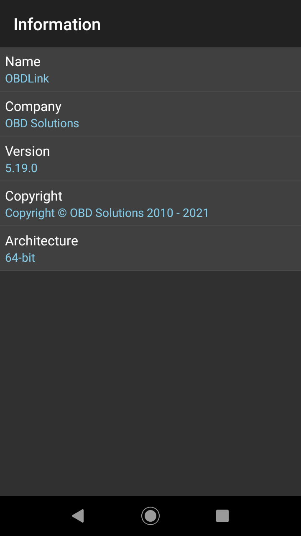Tap the blue word Copyright before the © symbol
Screen dimensions: 301x536
coord(30,213)
